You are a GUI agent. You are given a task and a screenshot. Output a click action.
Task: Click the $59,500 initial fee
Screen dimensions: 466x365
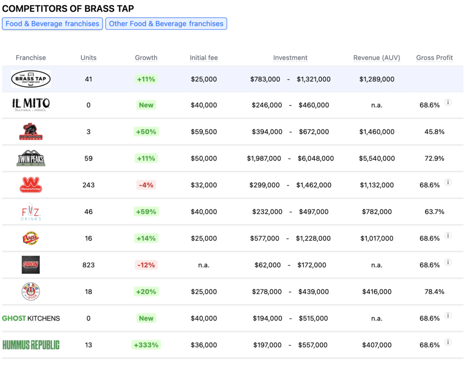(x=204, y=132)
